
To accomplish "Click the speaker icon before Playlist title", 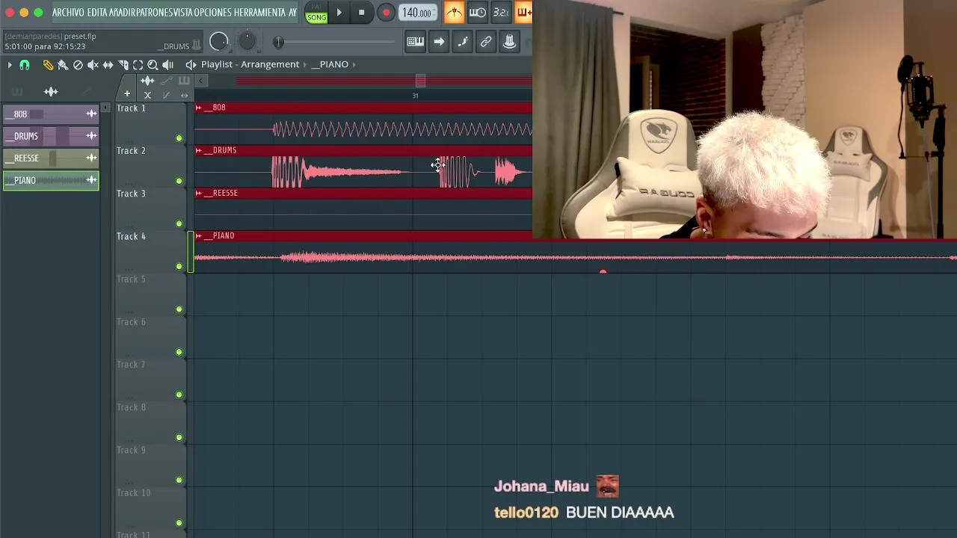I will point(191,64).
